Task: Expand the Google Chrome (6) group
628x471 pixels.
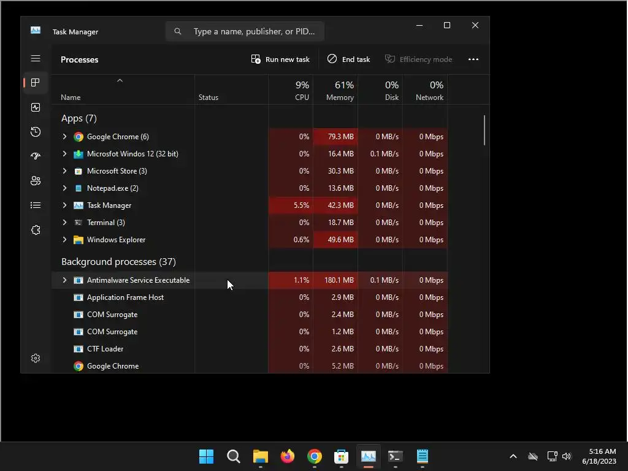Action: pyautogui.click(x=64, y=137)
